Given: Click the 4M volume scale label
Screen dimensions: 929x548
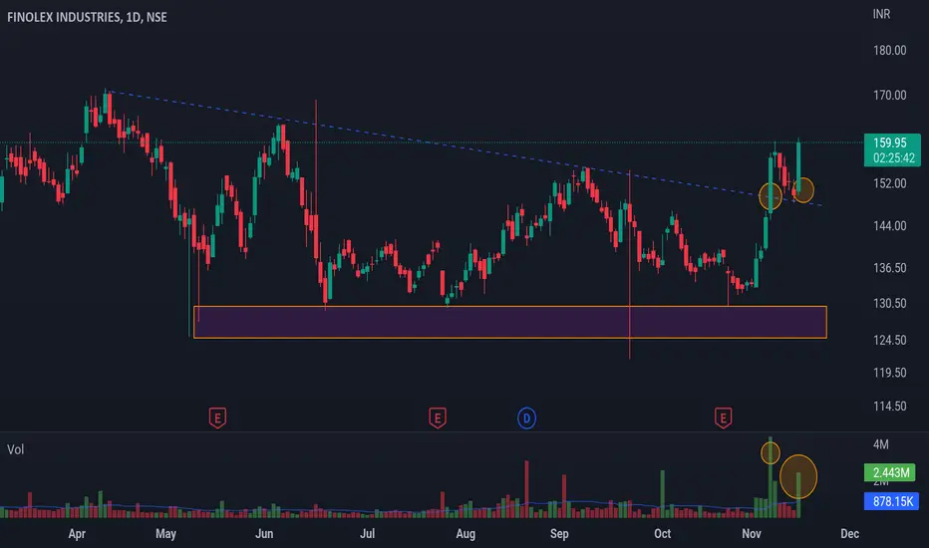Looking at the screenshot, I should pos(880,444).
